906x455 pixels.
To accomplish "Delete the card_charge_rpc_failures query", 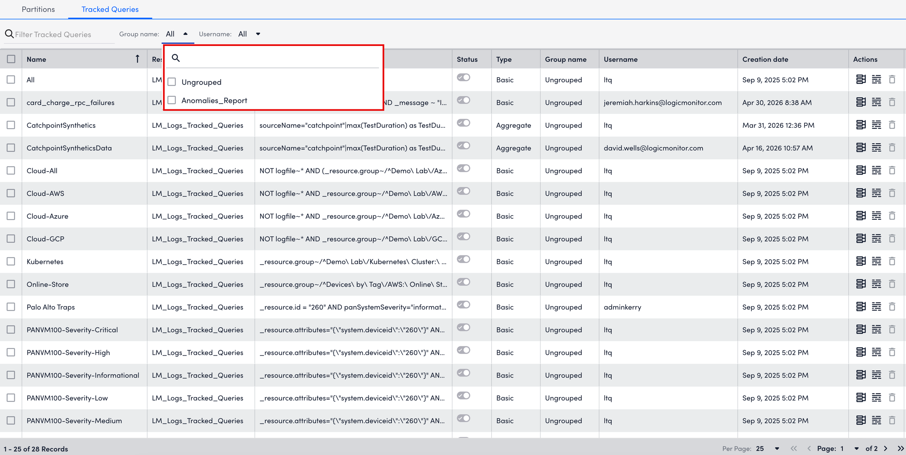I will pos(892,102).
